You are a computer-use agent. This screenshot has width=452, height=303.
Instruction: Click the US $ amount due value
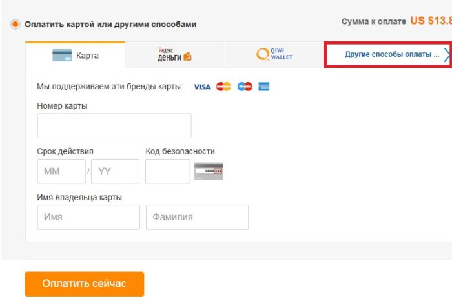(x=431, y=21)
